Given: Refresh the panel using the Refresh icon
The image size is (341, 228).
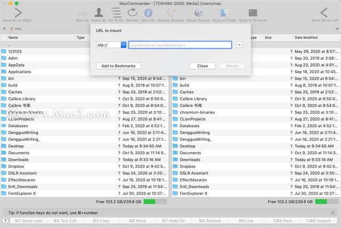Looking at the screenshot, I should click(x=133, y=13).
